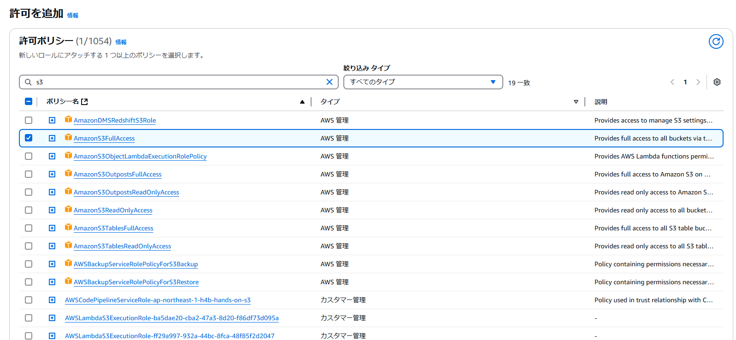Click AmazonS3OutpostsReadOnlyAccess box icon

[68, 191]
